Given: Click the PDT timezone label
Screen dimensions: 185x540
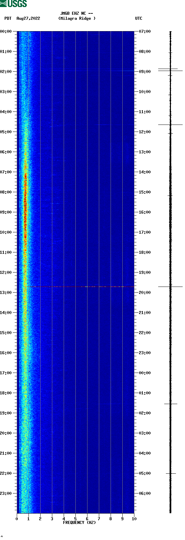Looking at the screenshot, I should [8, 18].
